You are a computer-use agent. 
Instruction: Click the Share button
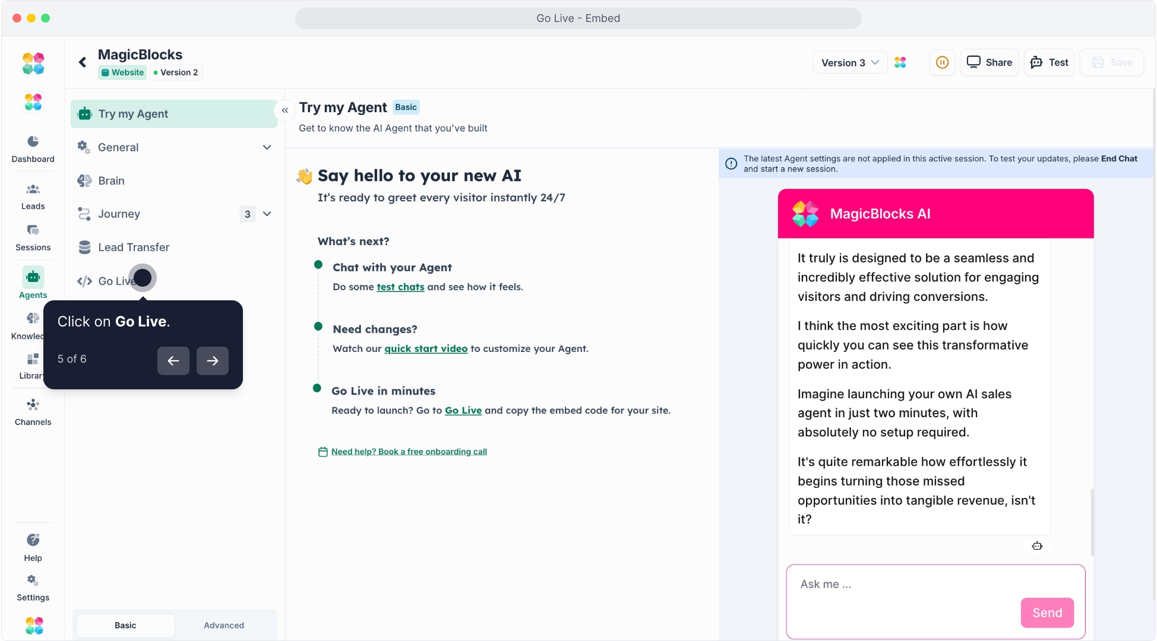coord(990,62)
